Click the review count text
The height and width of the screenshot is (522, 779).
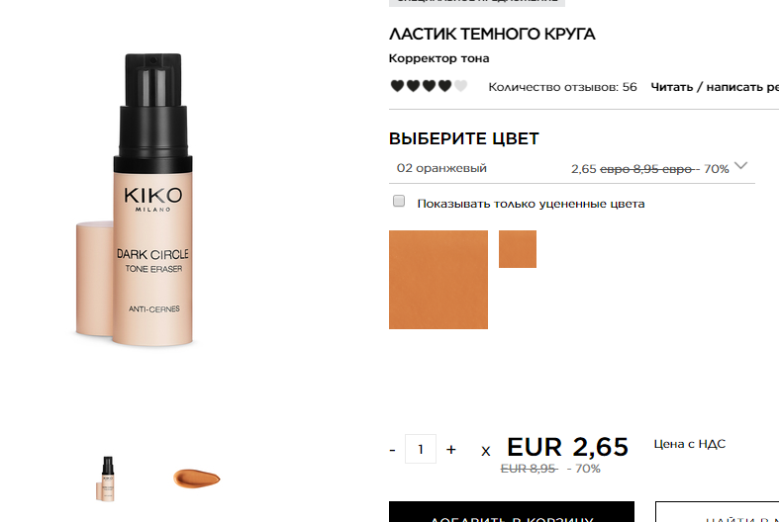coord(562,87)
